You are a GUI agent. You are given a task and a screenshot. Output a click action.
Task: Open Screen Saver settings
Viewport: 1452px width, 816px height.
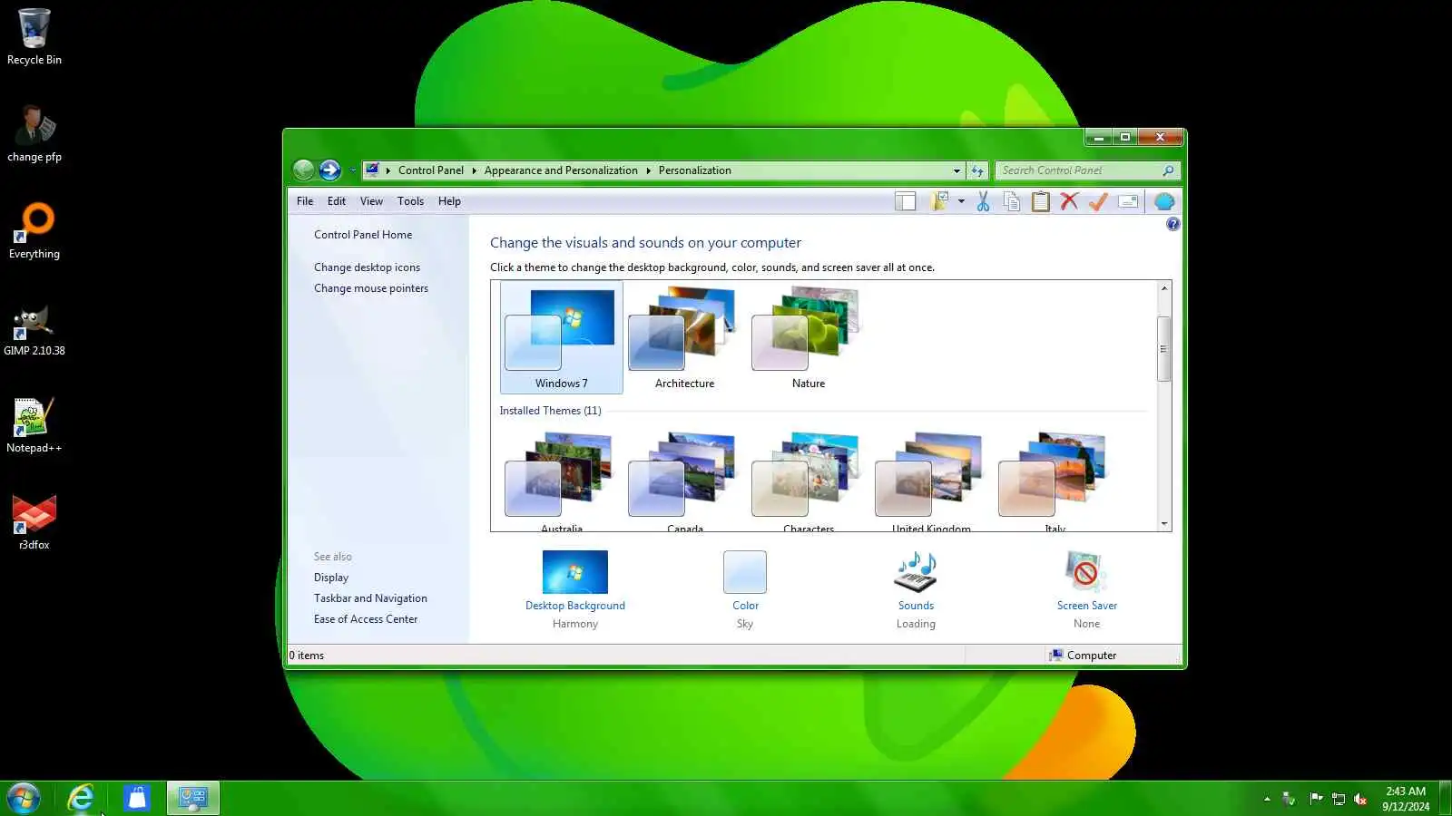tap(1086, 589)
